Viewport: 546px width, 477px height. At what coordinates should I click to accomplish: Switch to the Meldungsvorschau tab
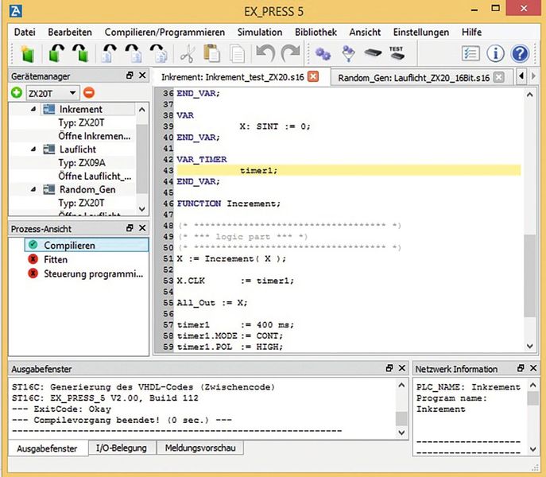200,448
